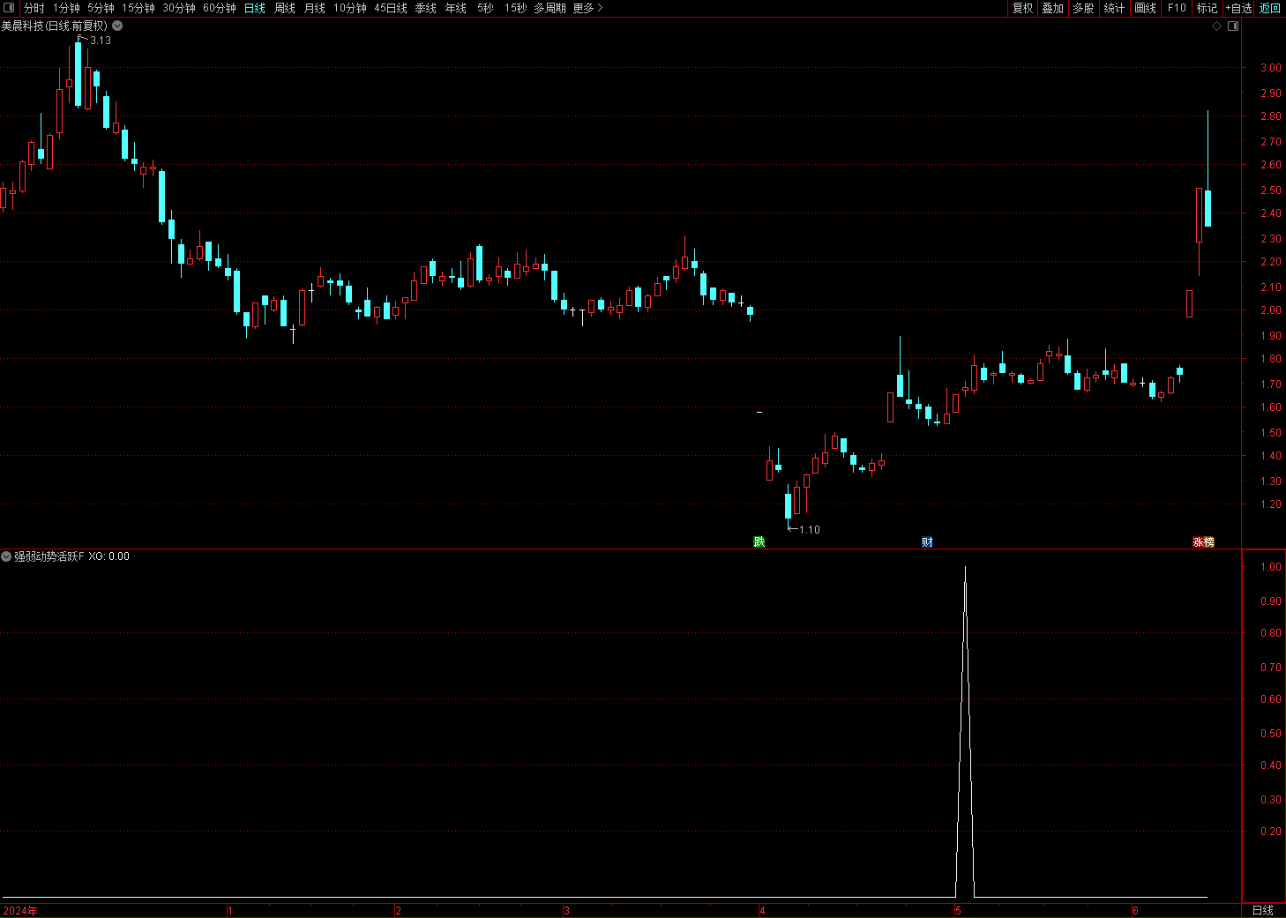This screenshot has height=918, width=1286.
Task: Expand the 强弱动势活跃F indicator dropdown arrow
Action: 6,556
